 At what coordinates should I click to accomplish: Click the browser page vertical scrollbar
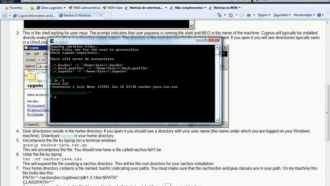click(x=327, y=113)
